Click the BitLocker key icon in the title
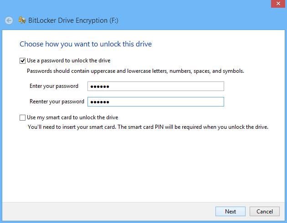Image resolution: width=287 pixels, height=223 pixels. [x=22, y=20]
